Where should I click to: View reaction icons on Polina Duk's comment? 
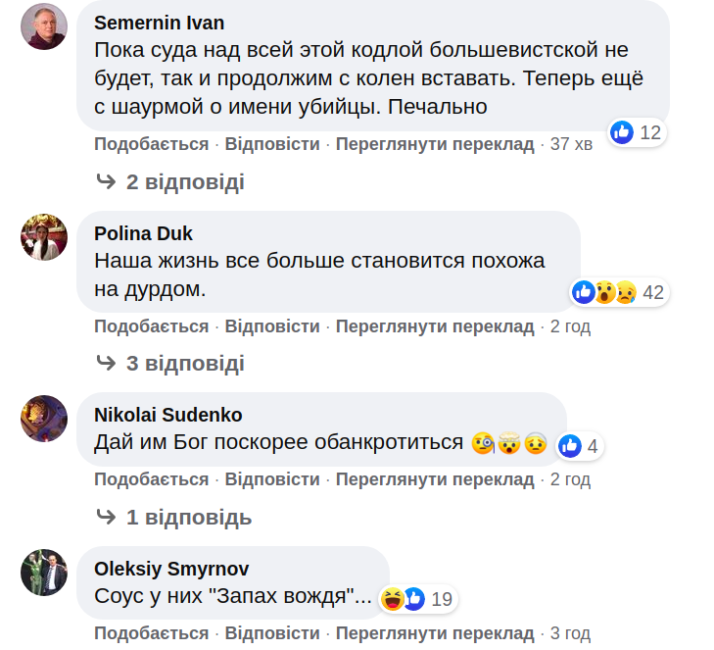pyautogui.click(x=604, y=292)
